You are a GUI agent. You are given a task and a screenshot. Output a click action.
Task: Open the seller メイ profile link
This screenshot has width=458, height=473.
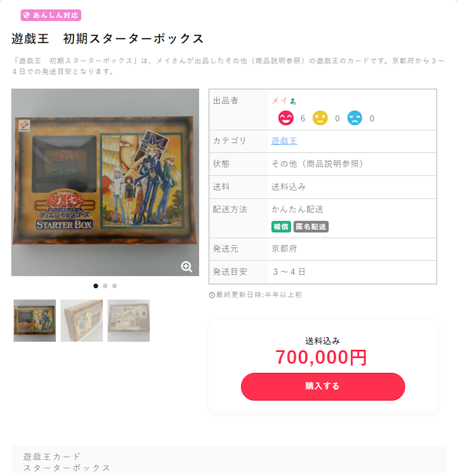click(280, 101)
